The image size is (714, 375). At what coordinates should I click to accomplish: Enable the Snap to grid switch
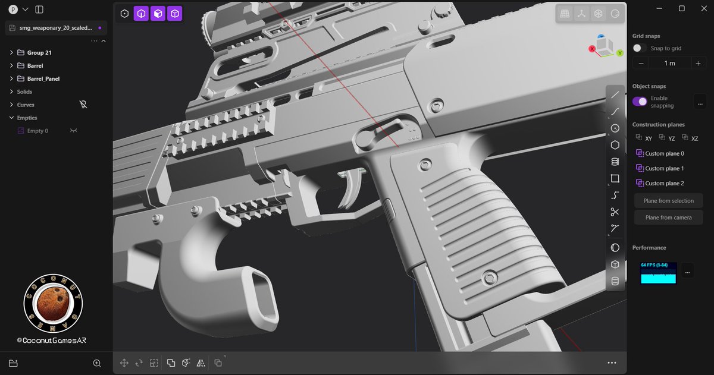[640, 48]
